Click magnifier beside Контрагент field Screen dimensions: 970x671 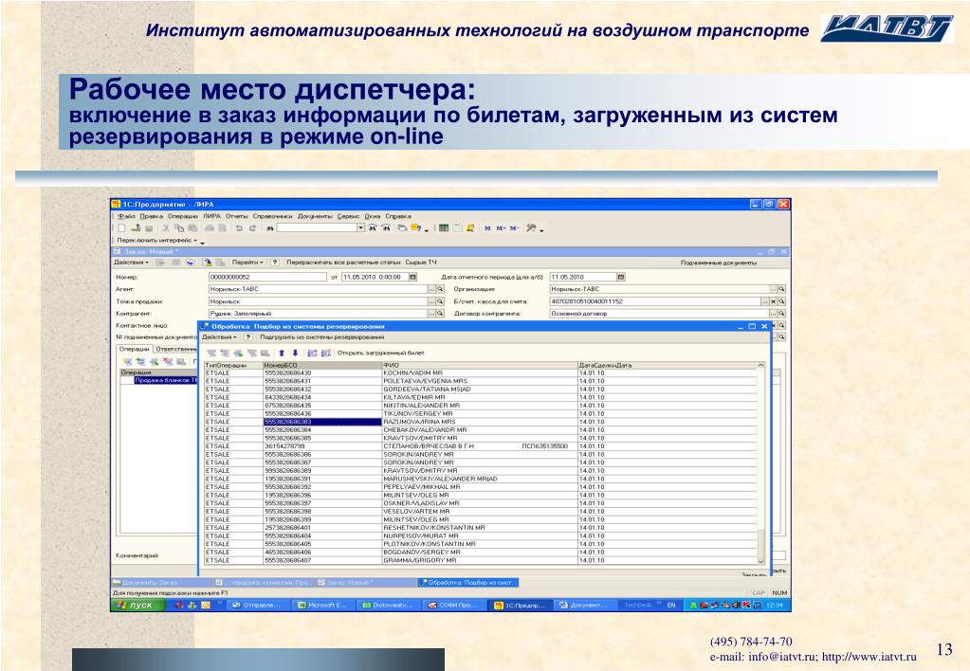click(x=440, y=314)
